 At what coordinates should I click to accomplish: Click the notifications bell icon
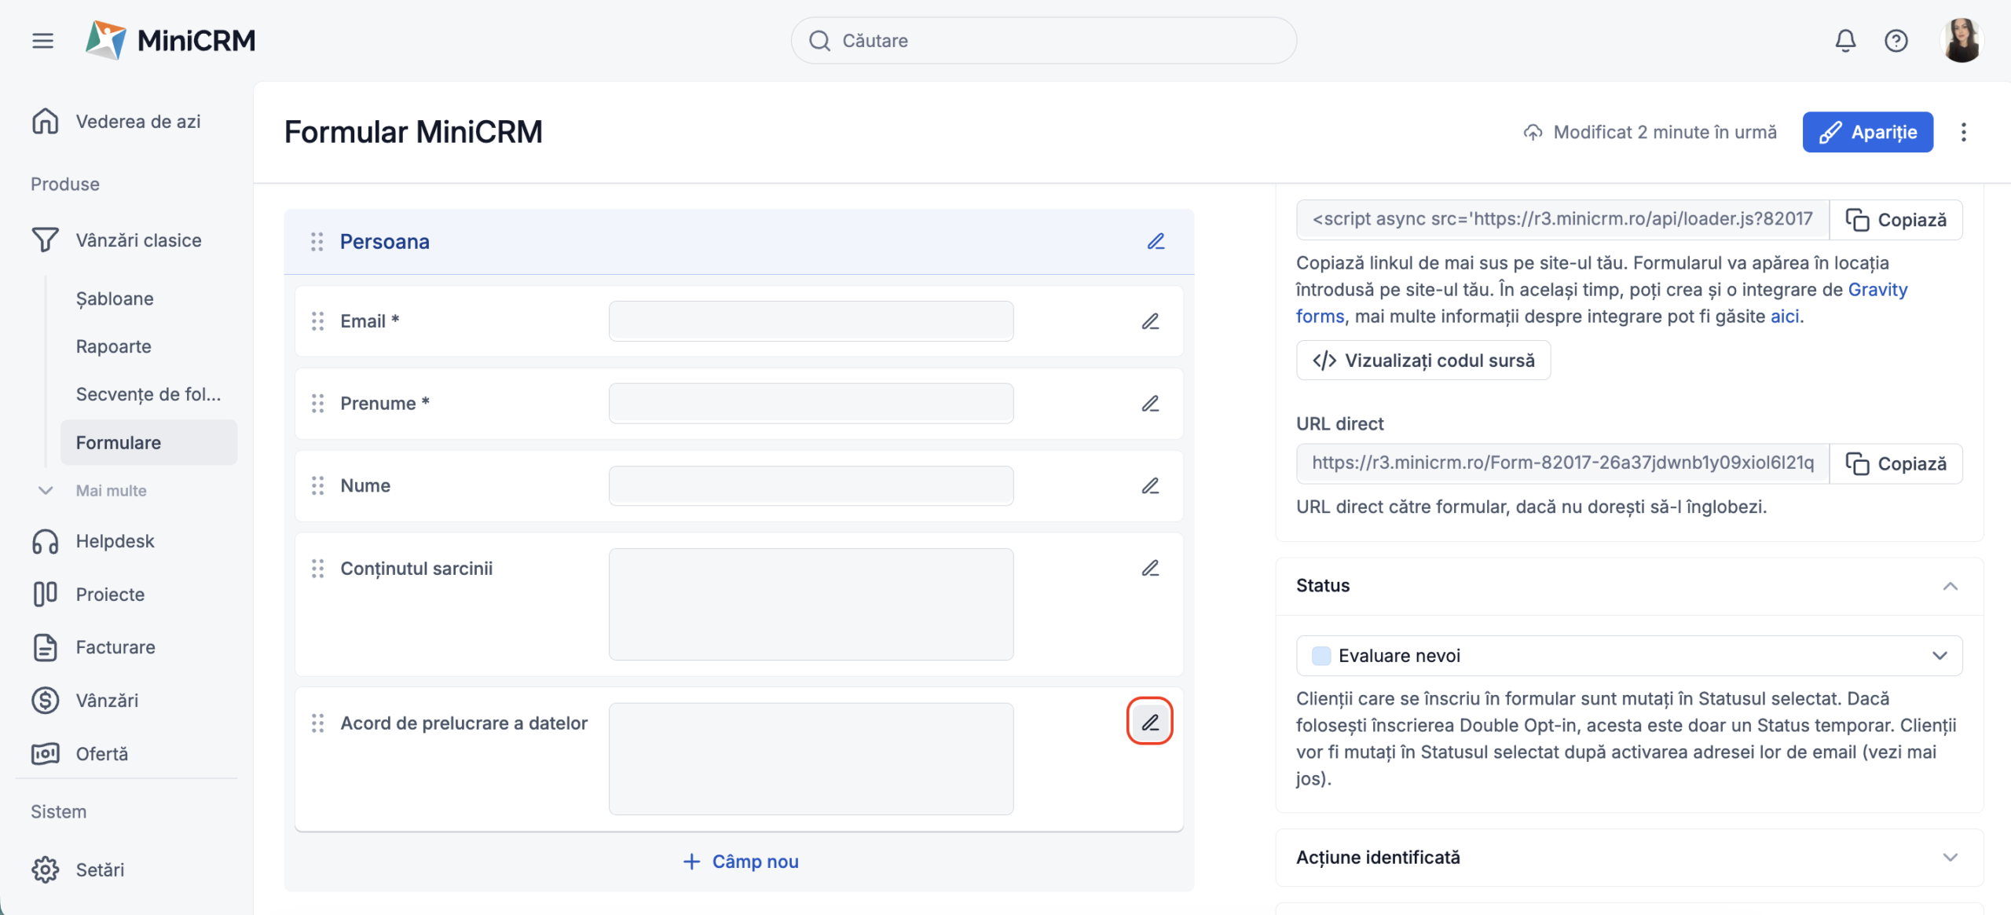[x=1845, y=40]
